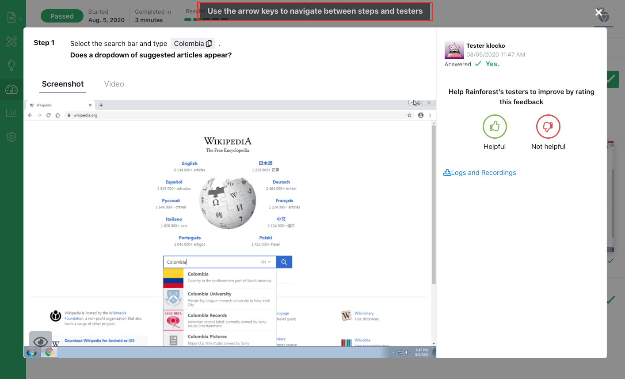Click the Wiktionary logo icon
This screenshot has width=625, height=379.
346,315
